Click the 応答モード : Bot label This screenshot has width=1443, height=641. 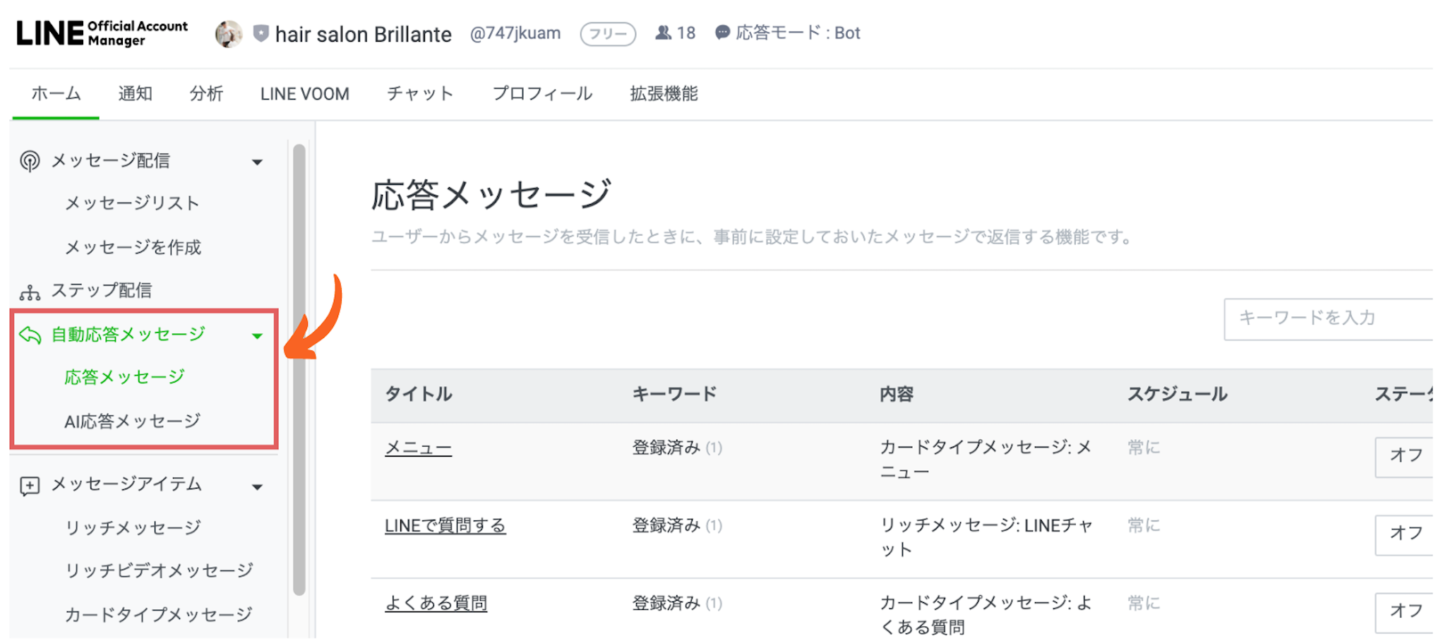click(x=798, y=33)
